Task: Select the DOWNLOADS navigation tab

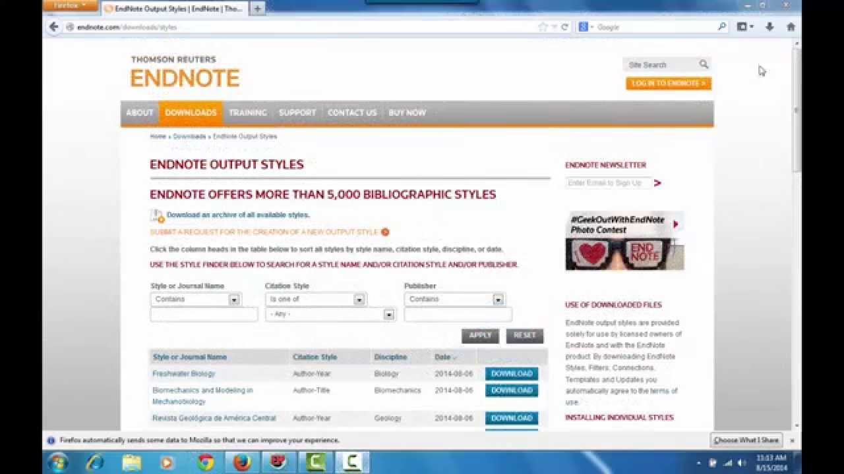Action: [x=191, y=113]
